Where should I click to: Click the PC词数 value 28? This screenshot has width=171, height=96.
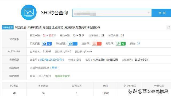[x=14, y=93]
